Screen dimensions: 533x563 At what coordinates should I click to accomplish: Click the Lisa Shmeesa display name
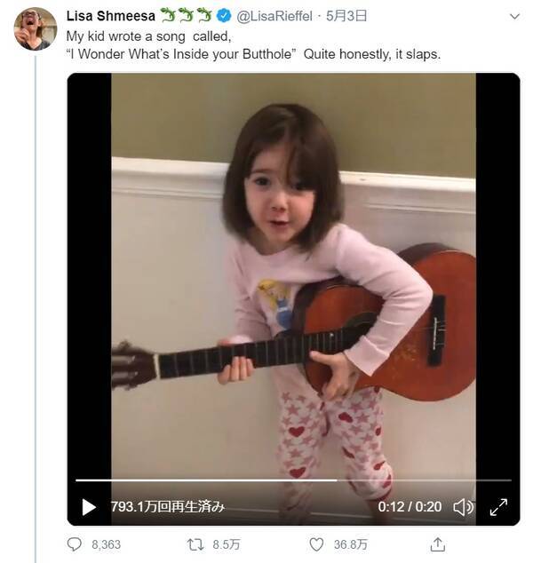point(110,16)
